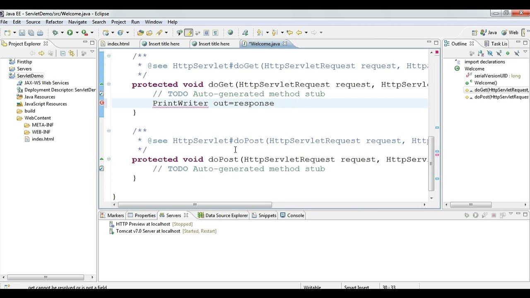Open the Project menu
This screenshot has width=530, height=298.
click(118, 22)
